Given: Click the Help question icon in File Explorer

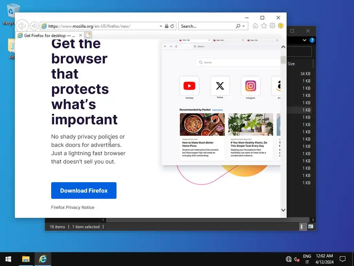Looking at the screenshot, I should tap(312, 40).
